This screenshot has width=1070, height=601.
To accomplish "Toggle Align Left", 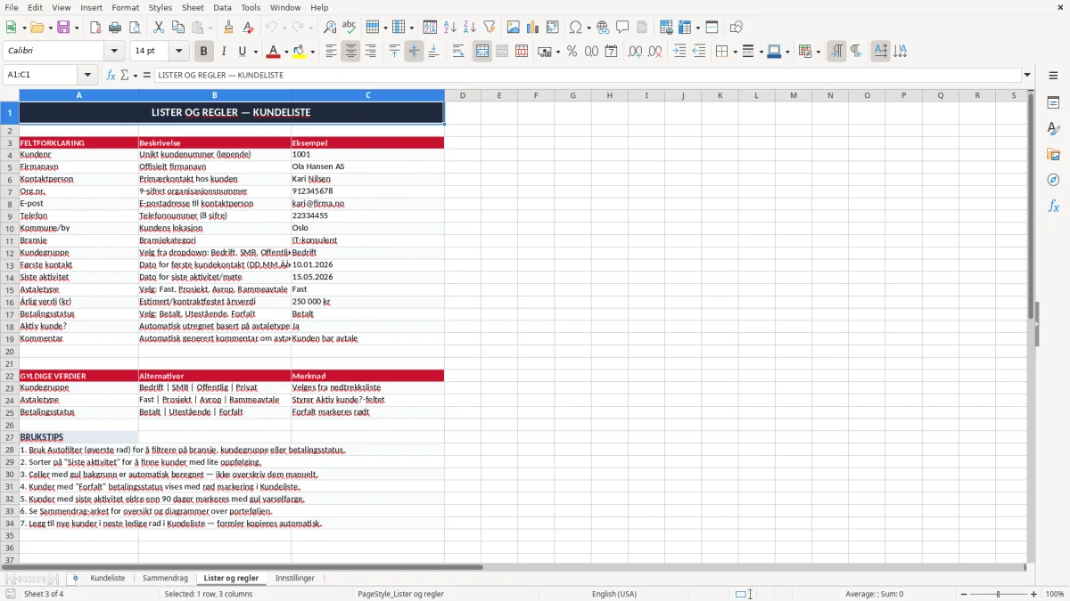I will (x=331, y=52).
